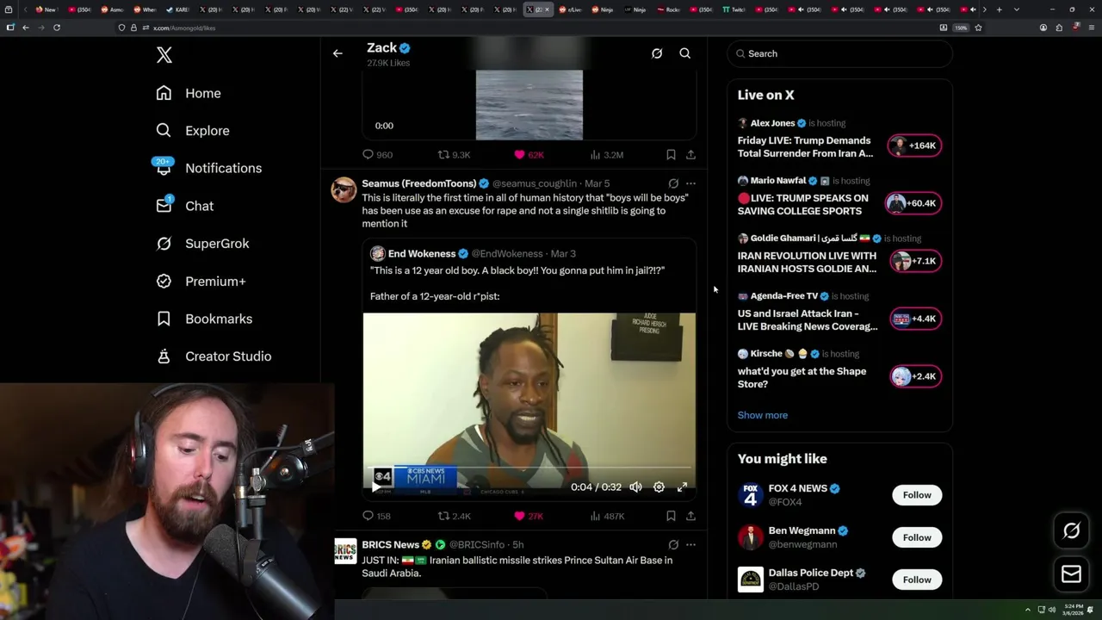Play the CBS News Miami video

click(375, 487)
